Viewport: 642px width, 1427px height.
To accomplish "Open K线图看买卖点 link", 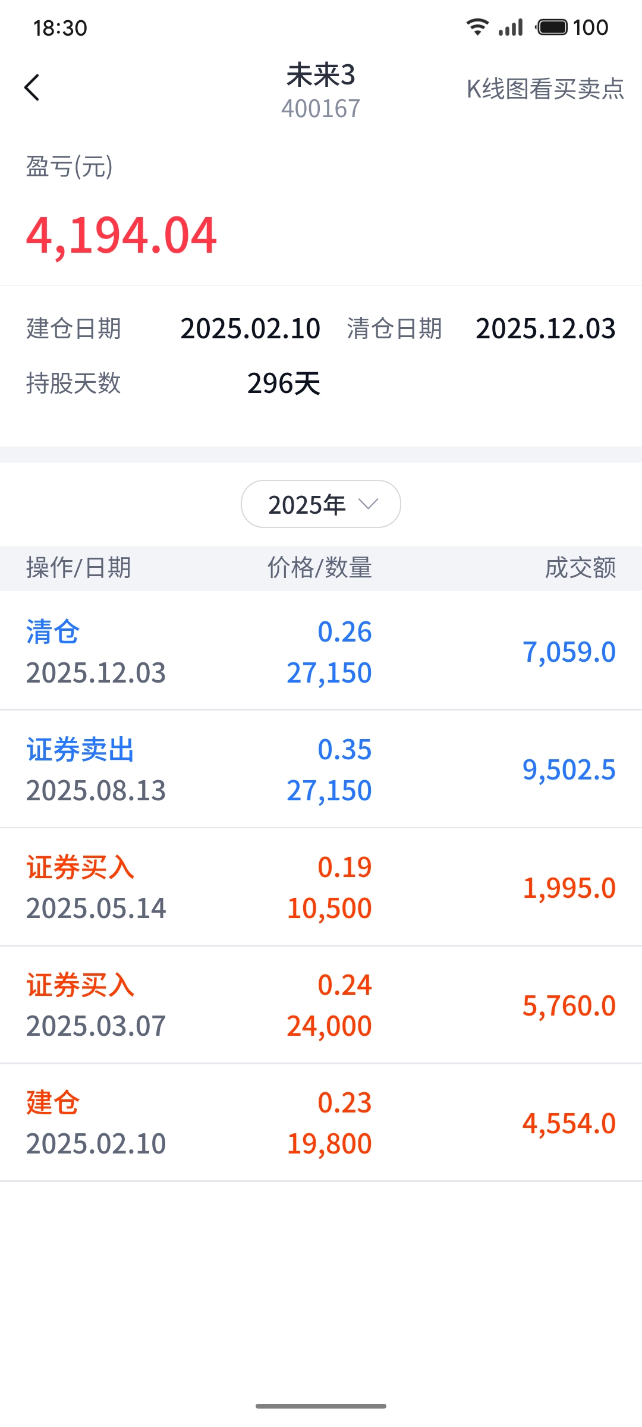I will point(545,89).
